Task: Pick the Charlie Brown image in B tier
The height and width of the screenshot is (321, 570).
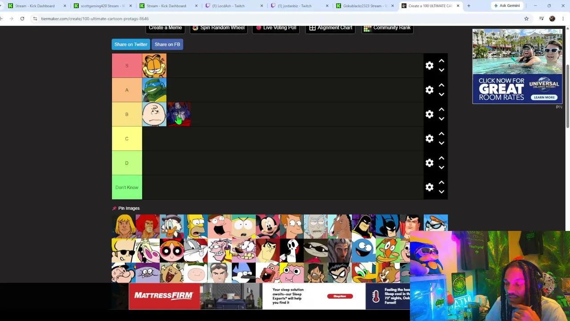Action: [155, 114]
